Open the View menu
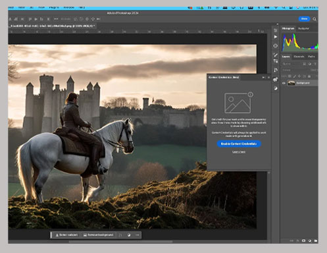The image size is (327, 253). pyautogui.click(x=41, y=8)
